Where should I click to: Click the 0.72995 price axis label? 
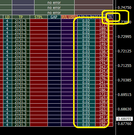[x=124, y=37]
